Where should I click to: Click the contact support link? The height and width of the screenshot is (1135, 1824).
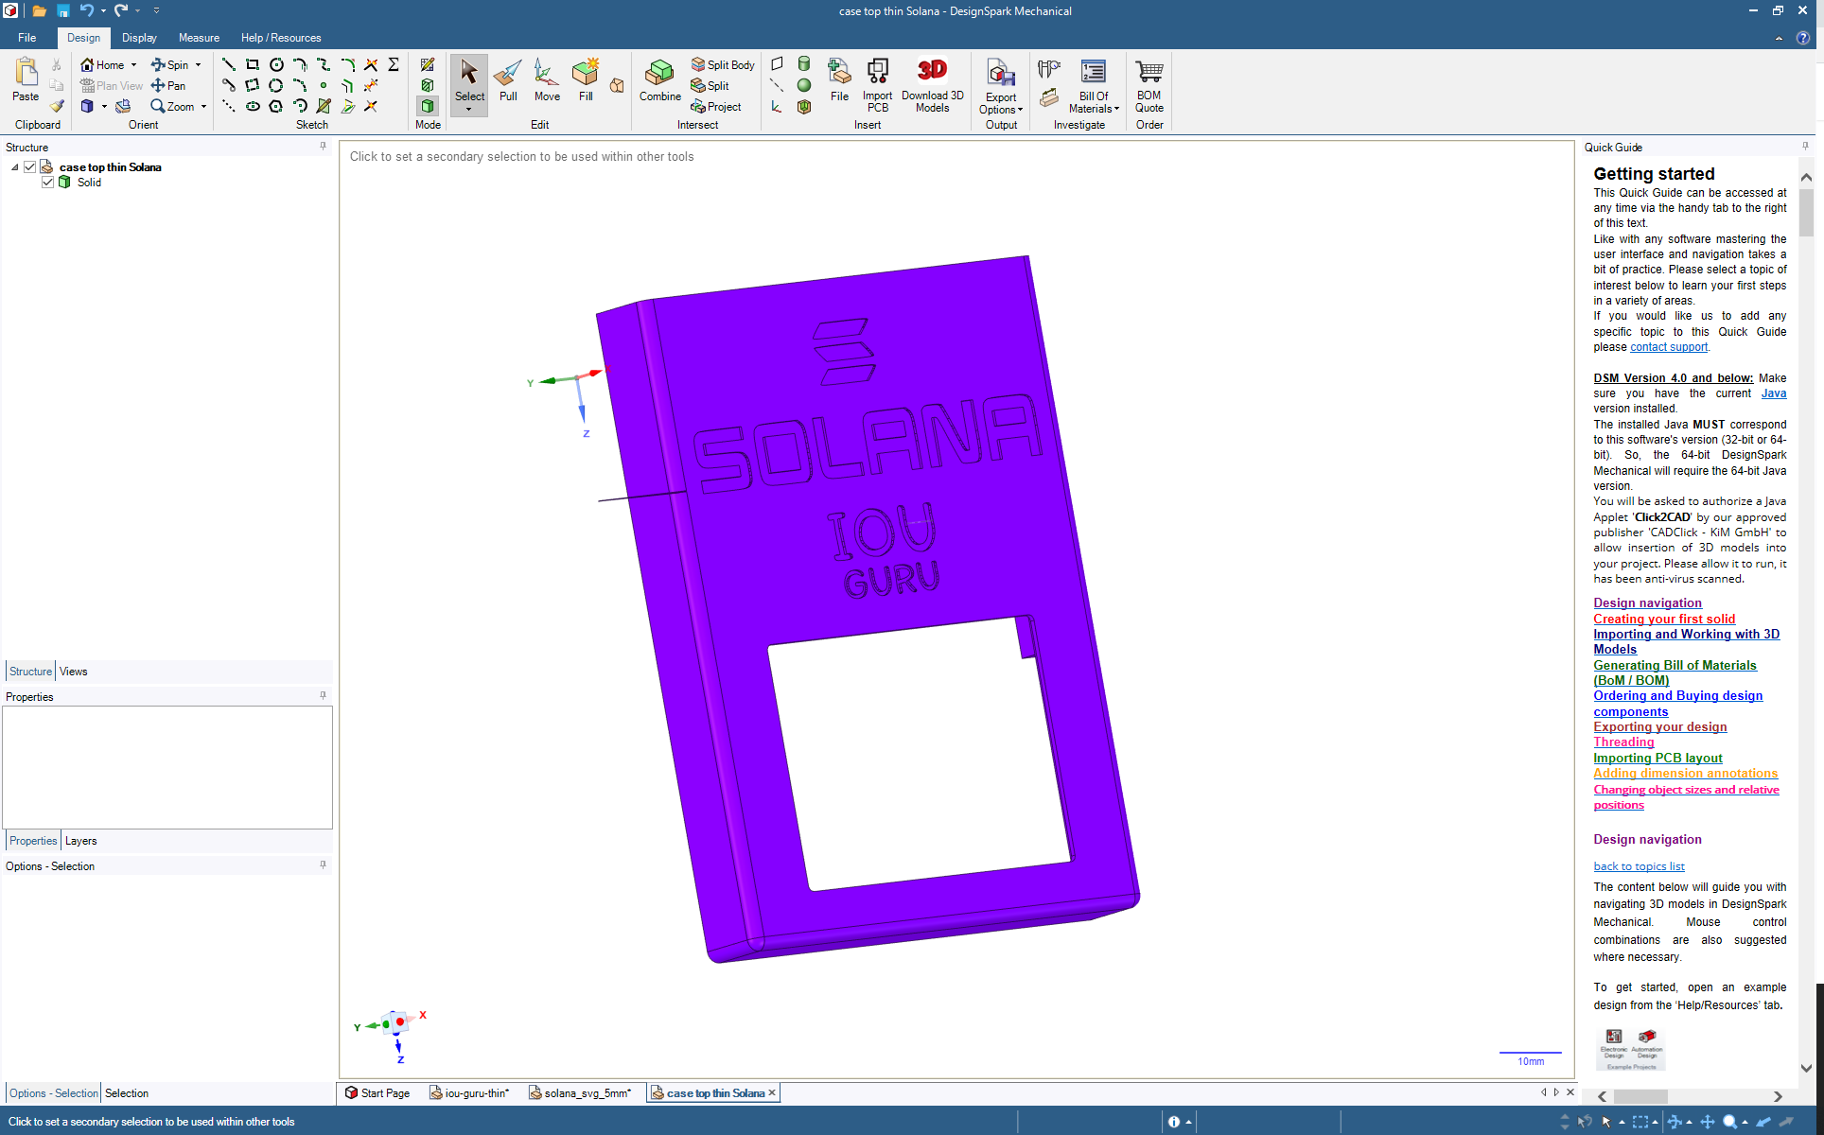(x=1668, y=347)
